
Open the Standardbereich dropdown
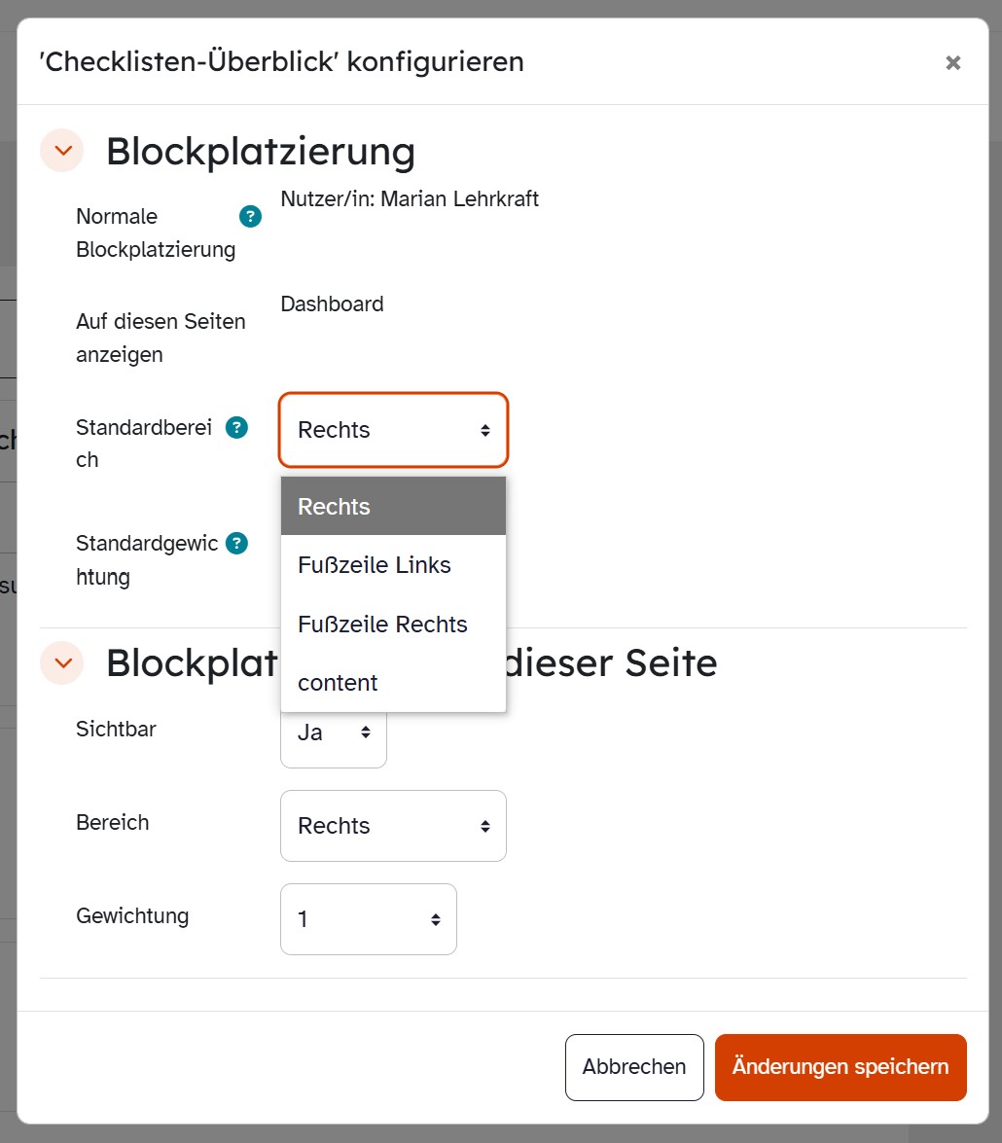click(x=393, y=430)
